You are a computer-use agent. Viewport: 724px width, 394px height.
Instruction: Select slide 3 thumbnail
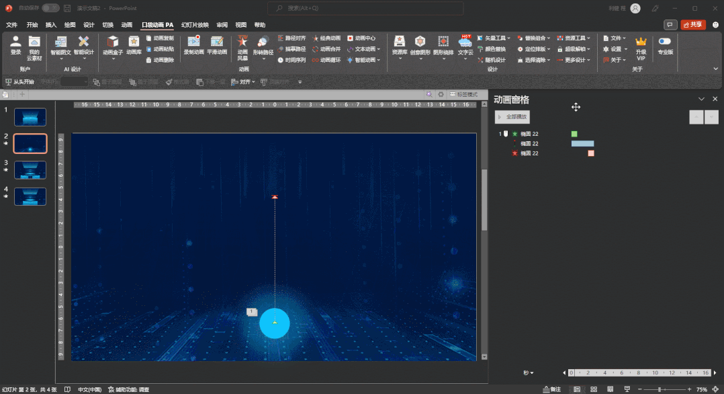(x=30, y=169)
